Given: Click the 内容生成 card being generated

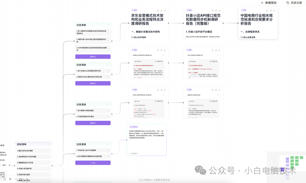Looking at the screenshot, I should tap(146, 140).
